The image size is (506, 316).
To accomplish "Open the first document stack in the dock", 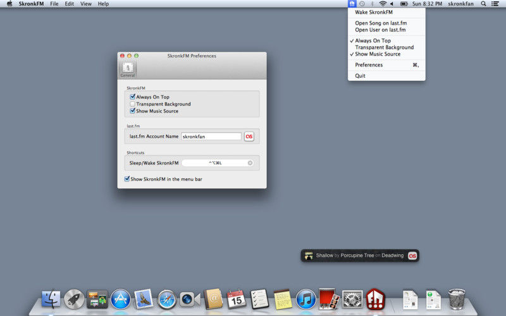I will [x=410, y=300].
